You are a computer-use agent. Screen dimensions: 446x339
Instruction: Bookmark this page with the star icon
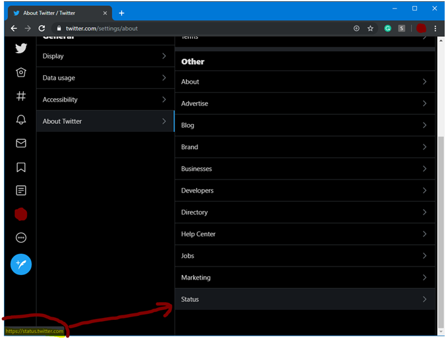point(370,28)
